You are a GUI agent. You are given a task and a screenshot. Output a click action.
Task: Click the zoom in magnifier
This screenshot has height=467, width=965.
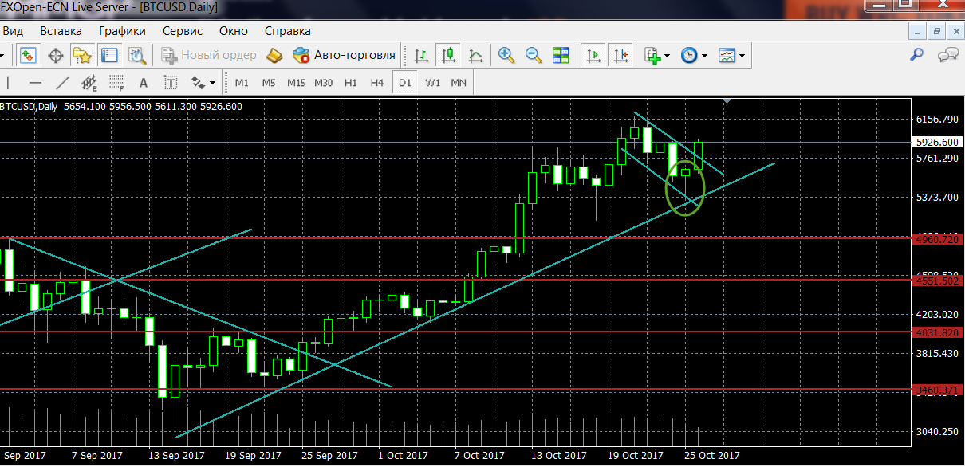(x=506, y=55)
